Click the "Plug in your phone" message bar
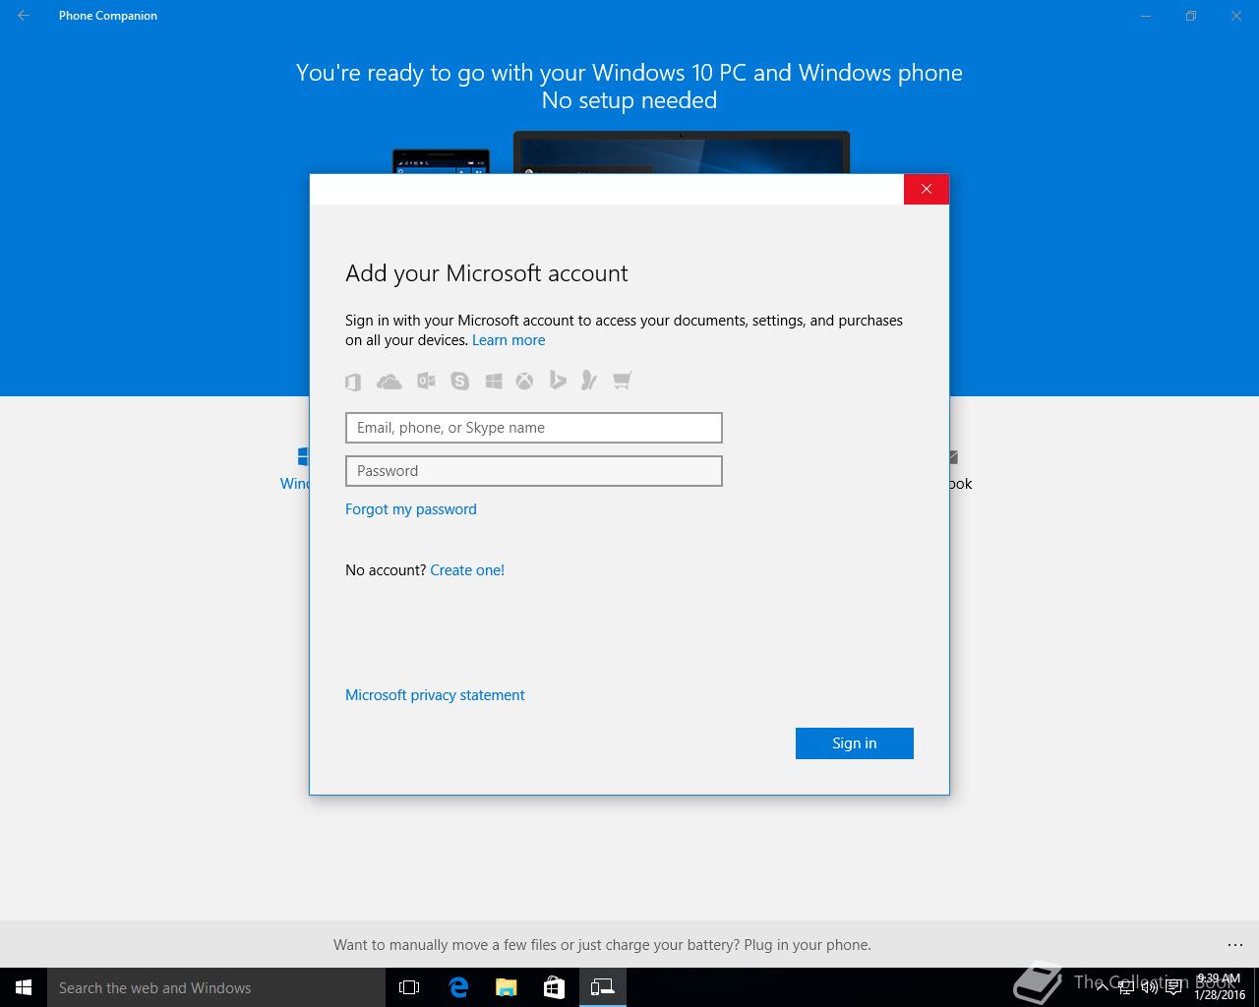 pyautogui.click(x=602, y=945)
